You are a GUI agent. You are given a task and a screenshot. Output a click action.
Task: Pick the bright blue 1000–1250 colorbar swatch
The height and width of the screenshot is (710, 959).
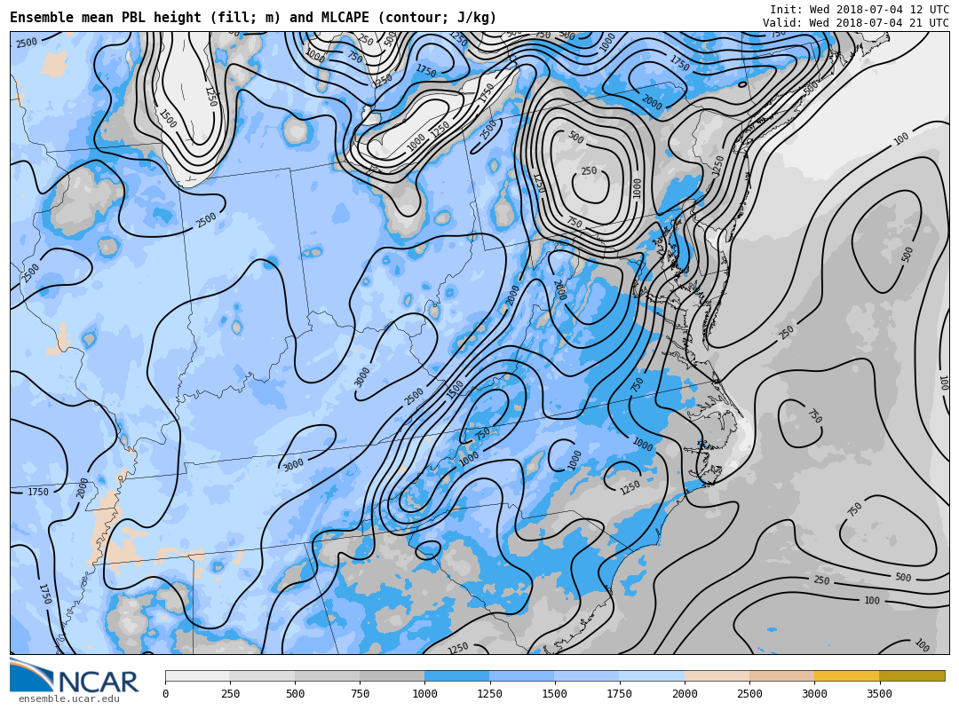pyautogui.click(x=456, y=676)
